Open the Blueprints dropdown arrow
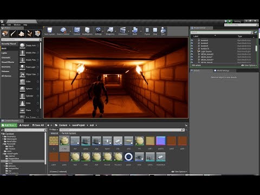The width and height of the screenshot is (260, 195). [x=116, y=31]
